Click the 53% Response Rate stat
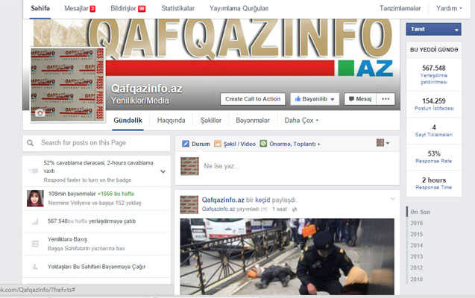 434,157
